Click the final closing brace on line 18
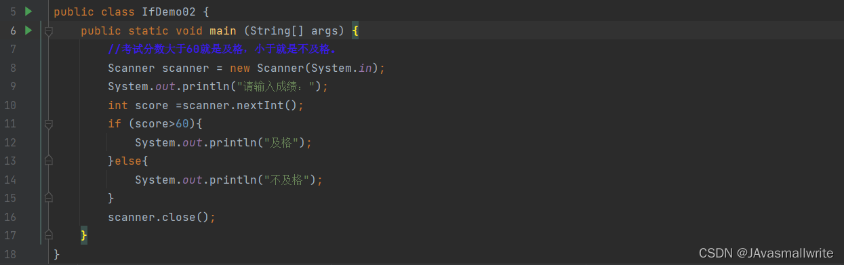 [57, 254]
